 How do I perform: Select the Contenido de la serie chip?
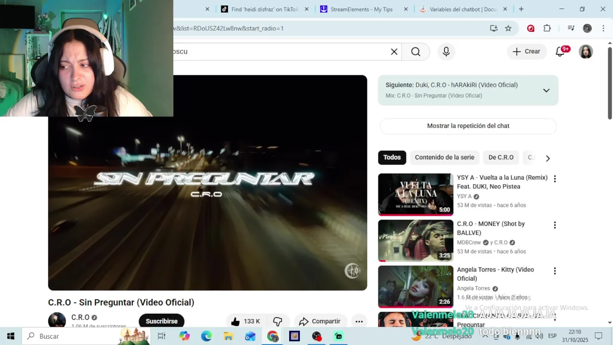[x=444, y=157]
